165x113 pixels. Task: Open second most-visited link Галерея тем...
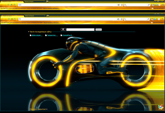click(52, 35)
